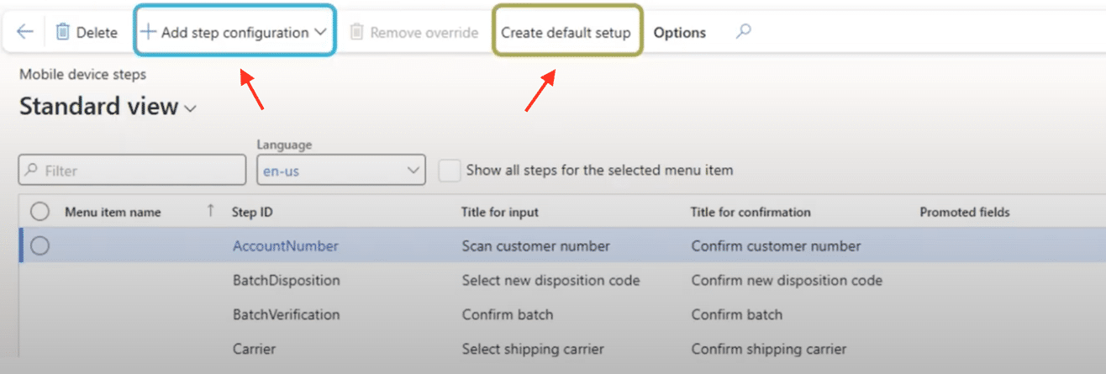Screen dimensions: 1106x374
Task: Click the search magnifier icon in toolbar
Action: tap(743, 32)
